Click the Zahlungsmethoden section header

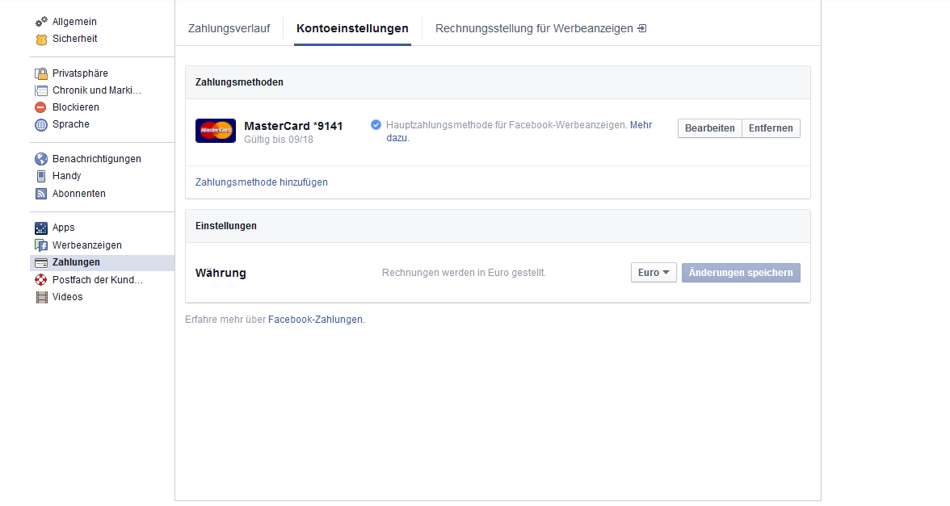[239, 82]
